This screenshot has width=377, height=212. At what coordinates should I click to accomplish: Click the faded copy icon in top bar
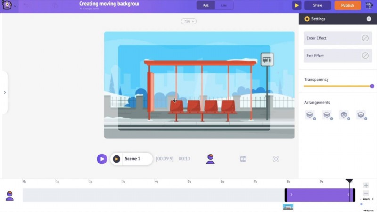tap(55, 5)
